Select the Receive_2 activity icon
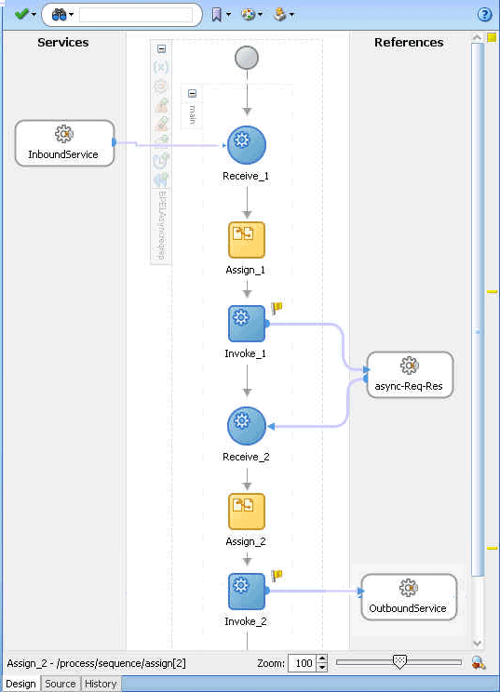Screen dimensions: 500x692 tap(247, 426)
